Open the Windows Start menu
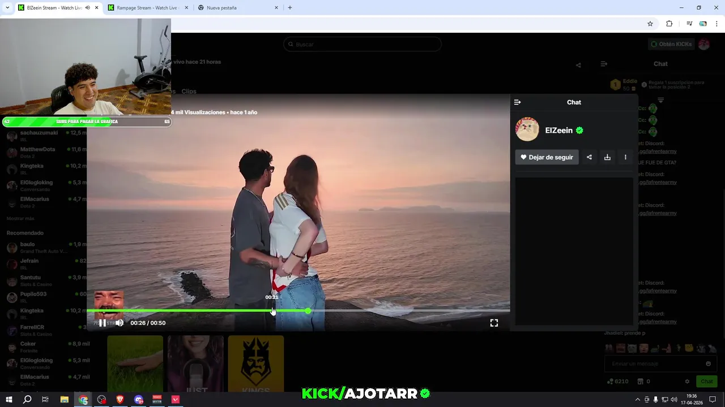Image resolution: width=725 pixels, height=407 pixels. tap(9, 400)
